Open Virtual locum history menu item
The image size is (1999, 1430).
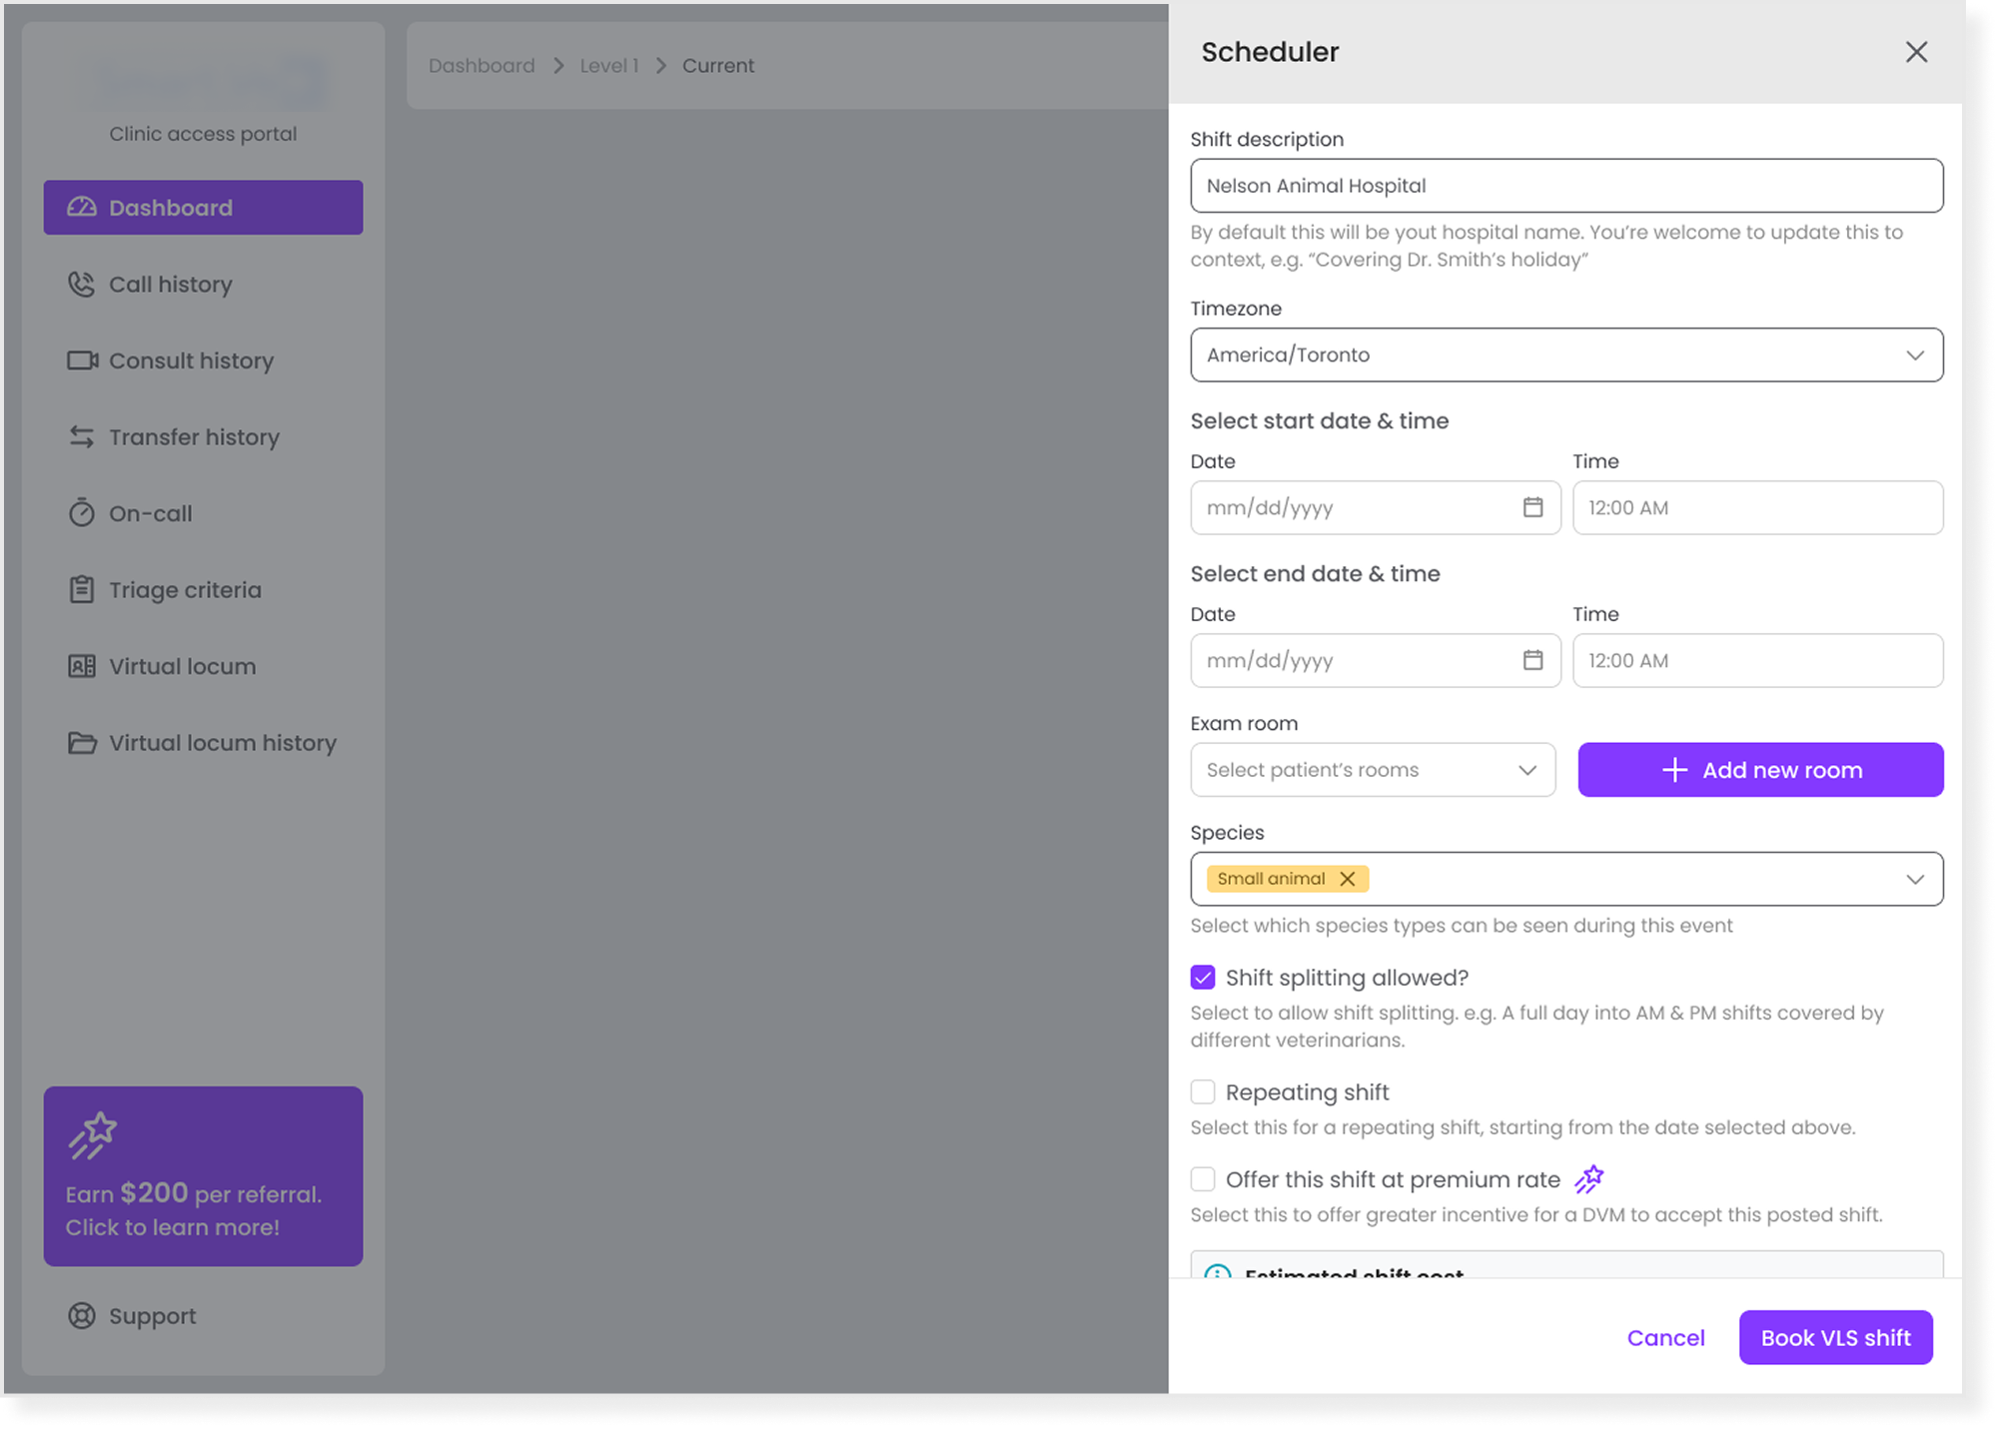[222, 743]
